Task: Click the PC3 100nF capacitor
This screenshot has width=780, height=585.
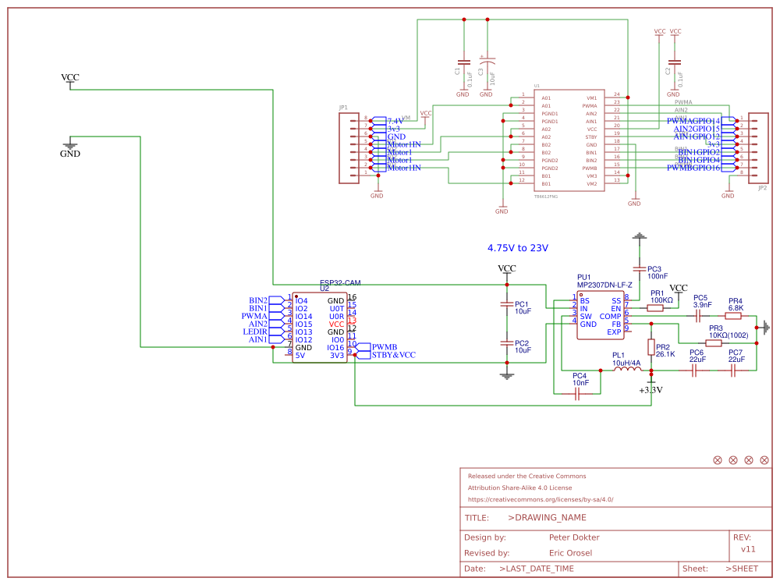Action: click(640, 268)
